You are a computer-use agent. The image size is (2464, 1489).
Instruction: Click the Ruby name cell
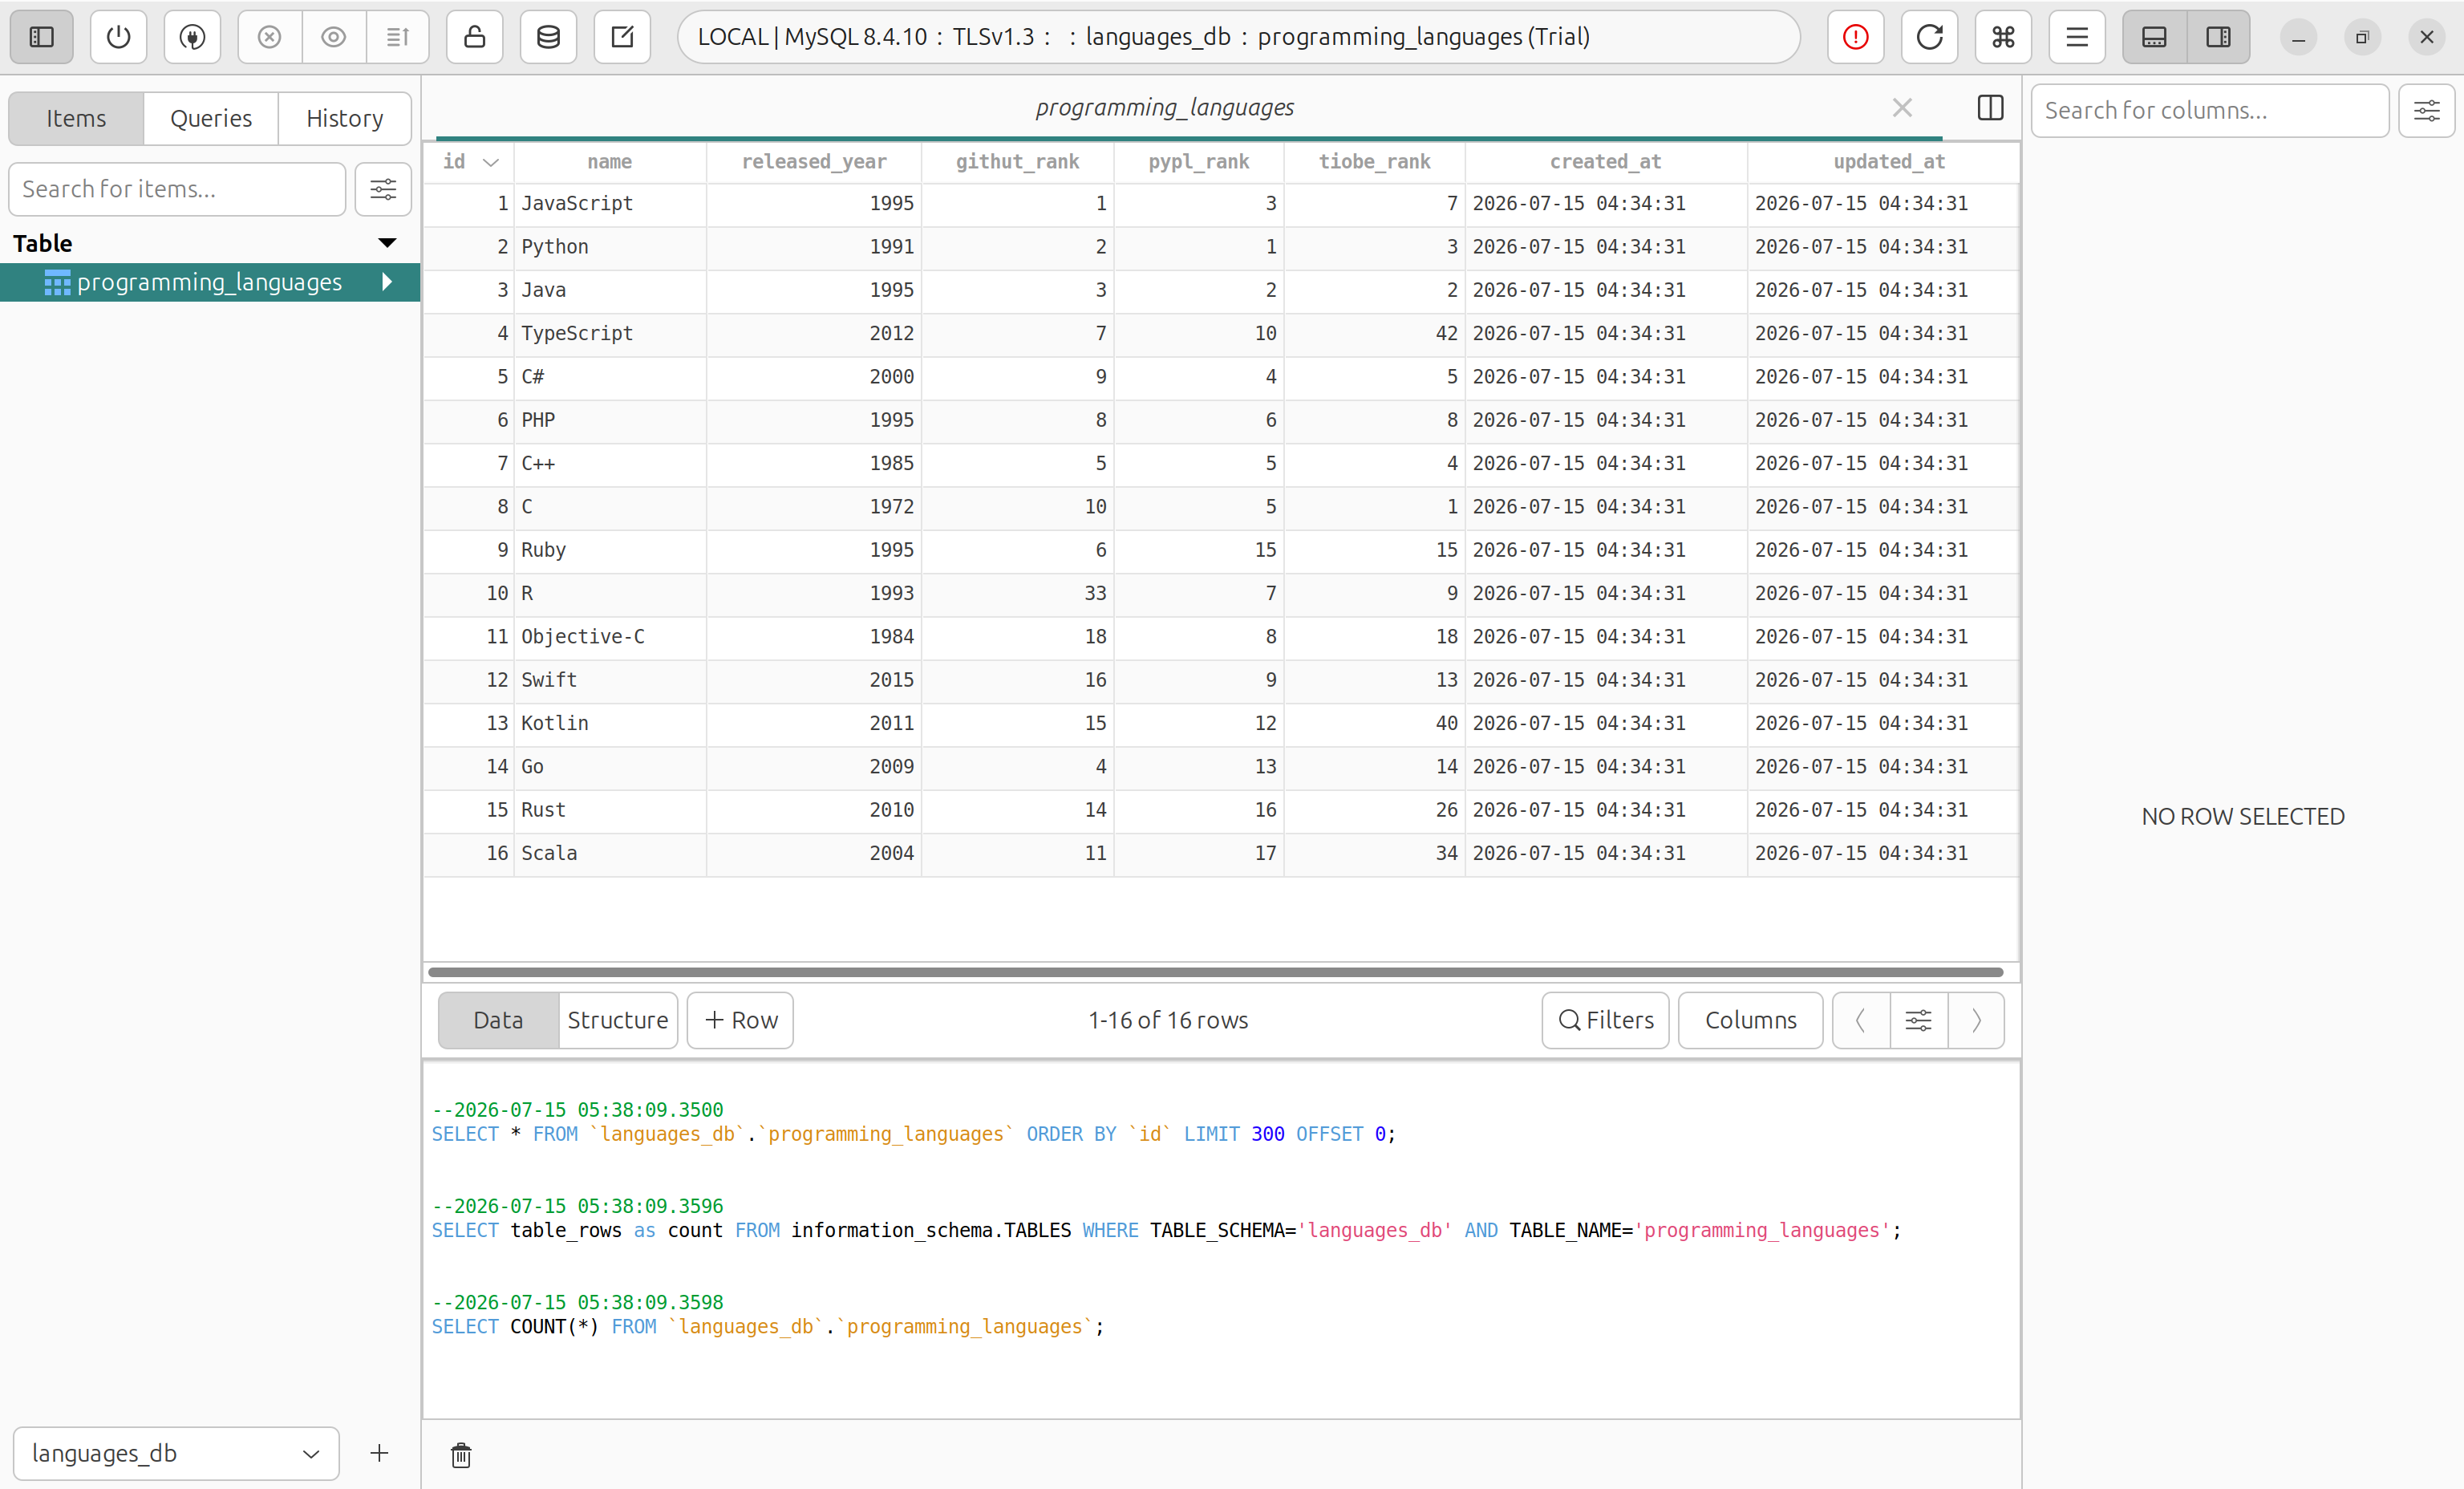[x=609, y=550]
